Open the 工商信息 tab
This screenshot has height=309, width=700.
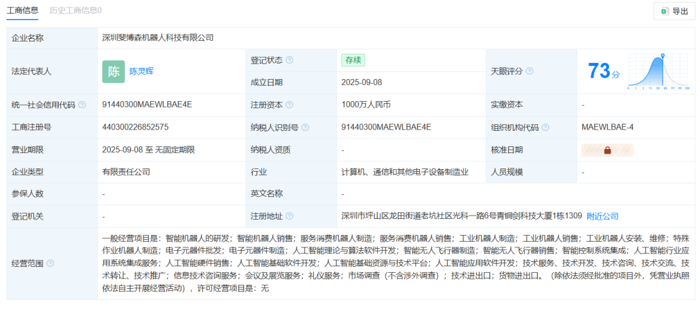[x=22, y=10]
